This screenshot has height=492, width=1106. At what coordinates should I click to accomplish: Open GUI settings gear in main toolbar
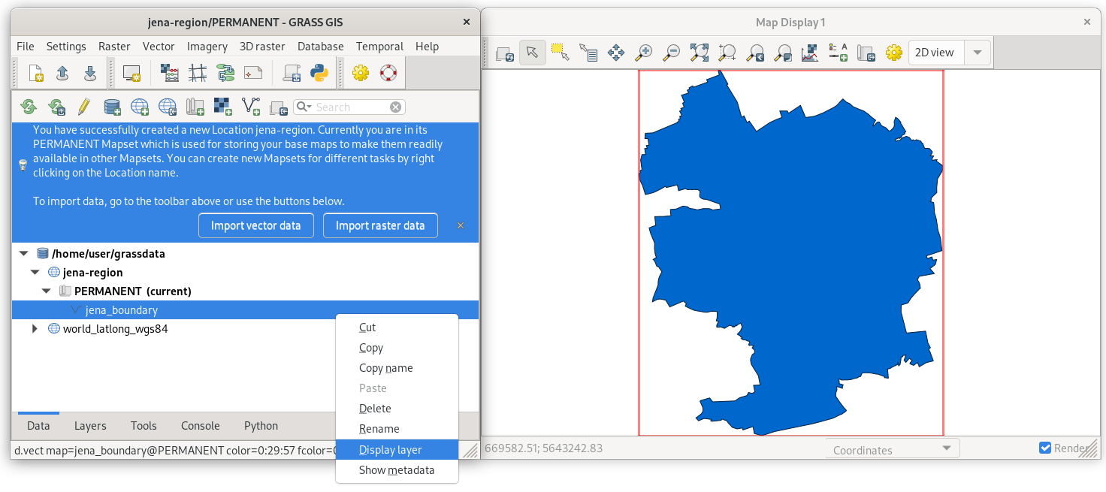pos(361,73)
